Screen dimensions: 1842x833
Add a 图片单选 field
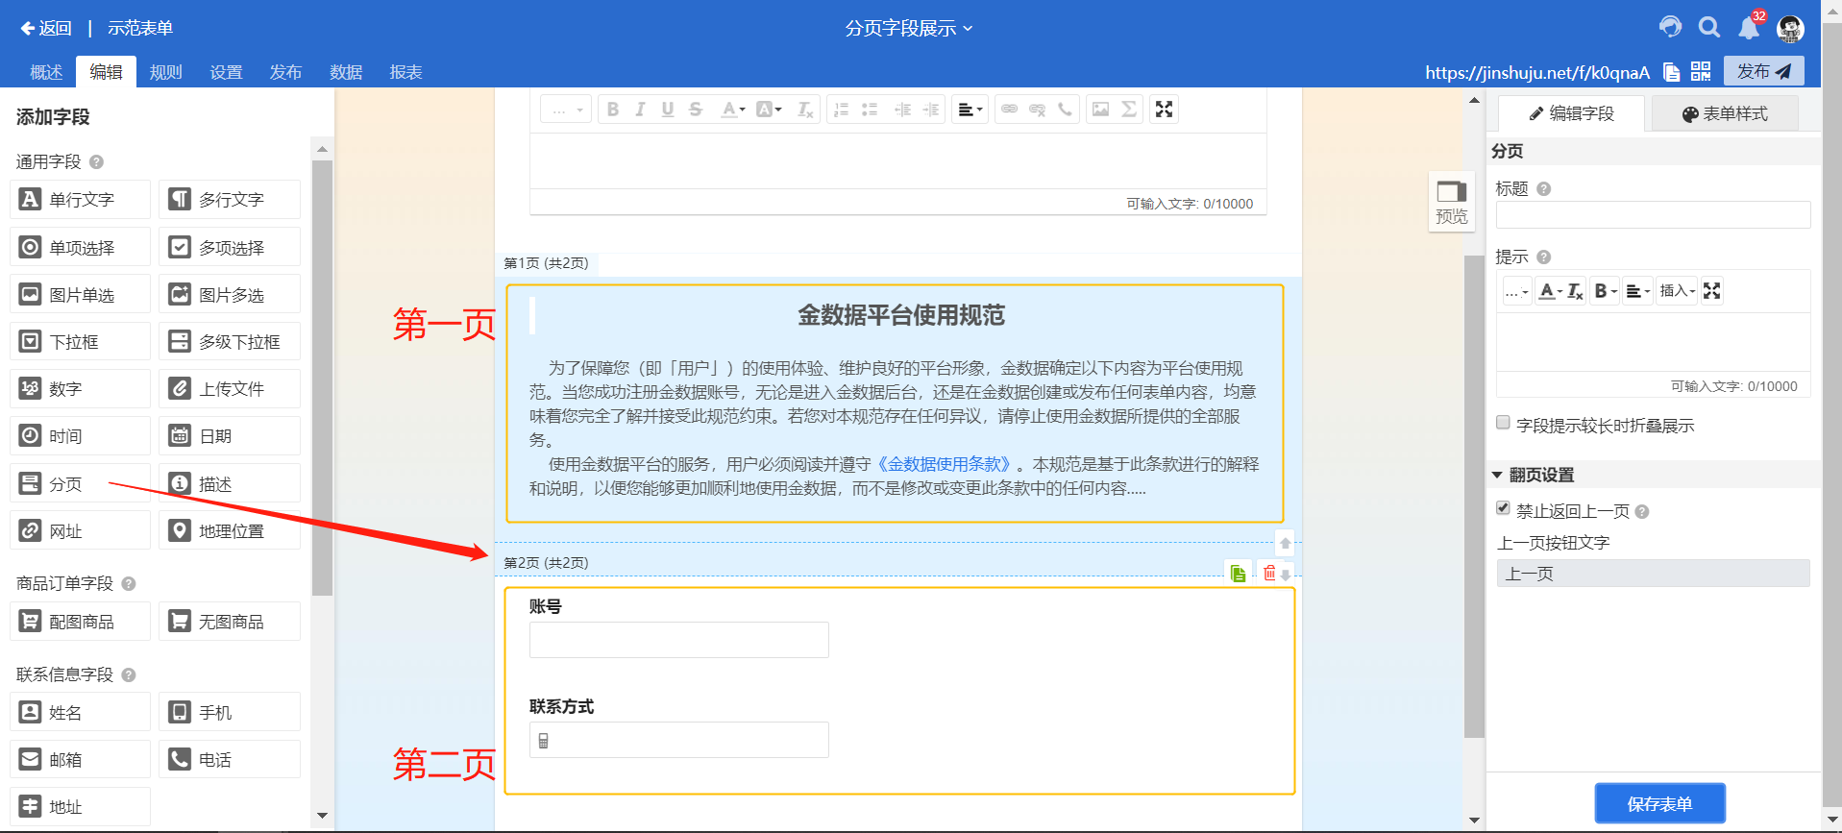[x=81, y=294]
